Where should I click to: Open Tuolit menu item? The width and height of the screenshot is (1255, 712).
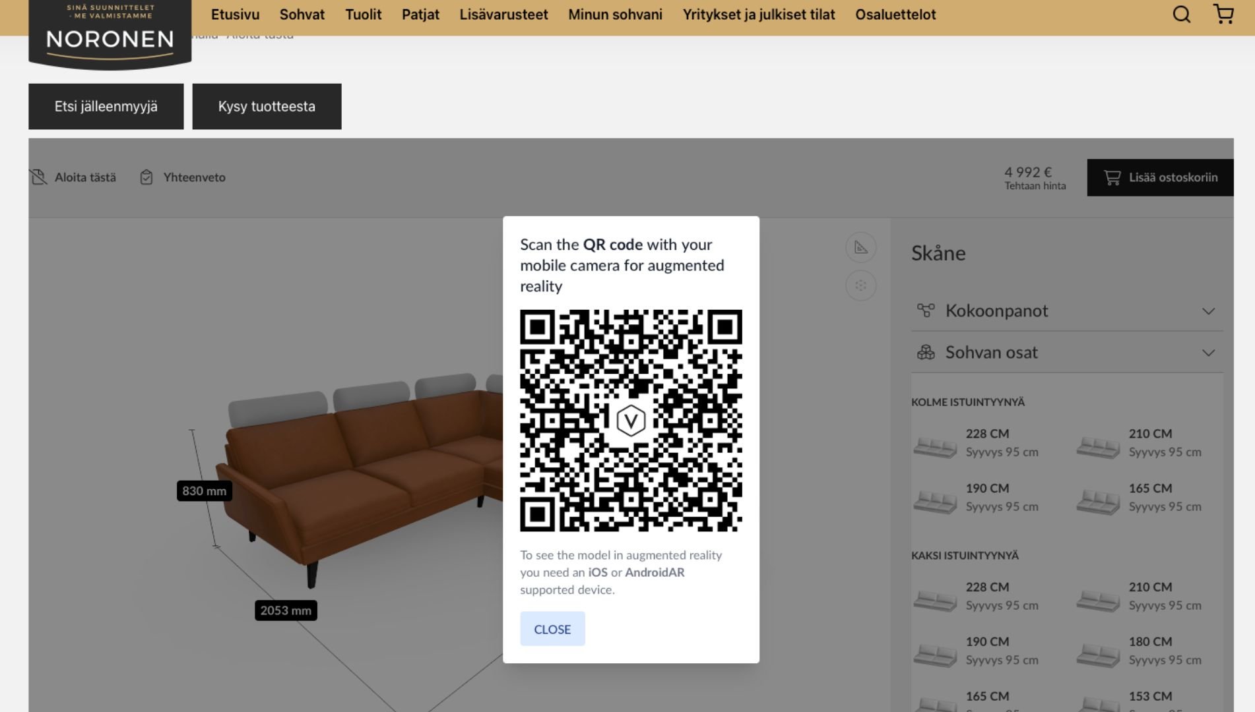pos(364,15)
